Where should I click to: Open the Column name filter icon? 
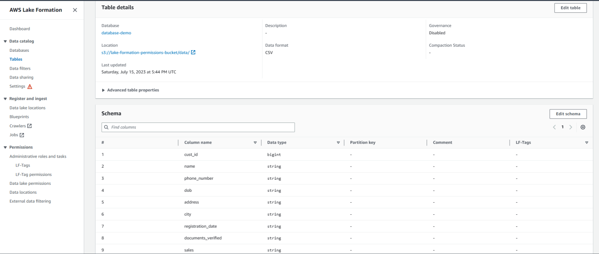tap(255, 142)
